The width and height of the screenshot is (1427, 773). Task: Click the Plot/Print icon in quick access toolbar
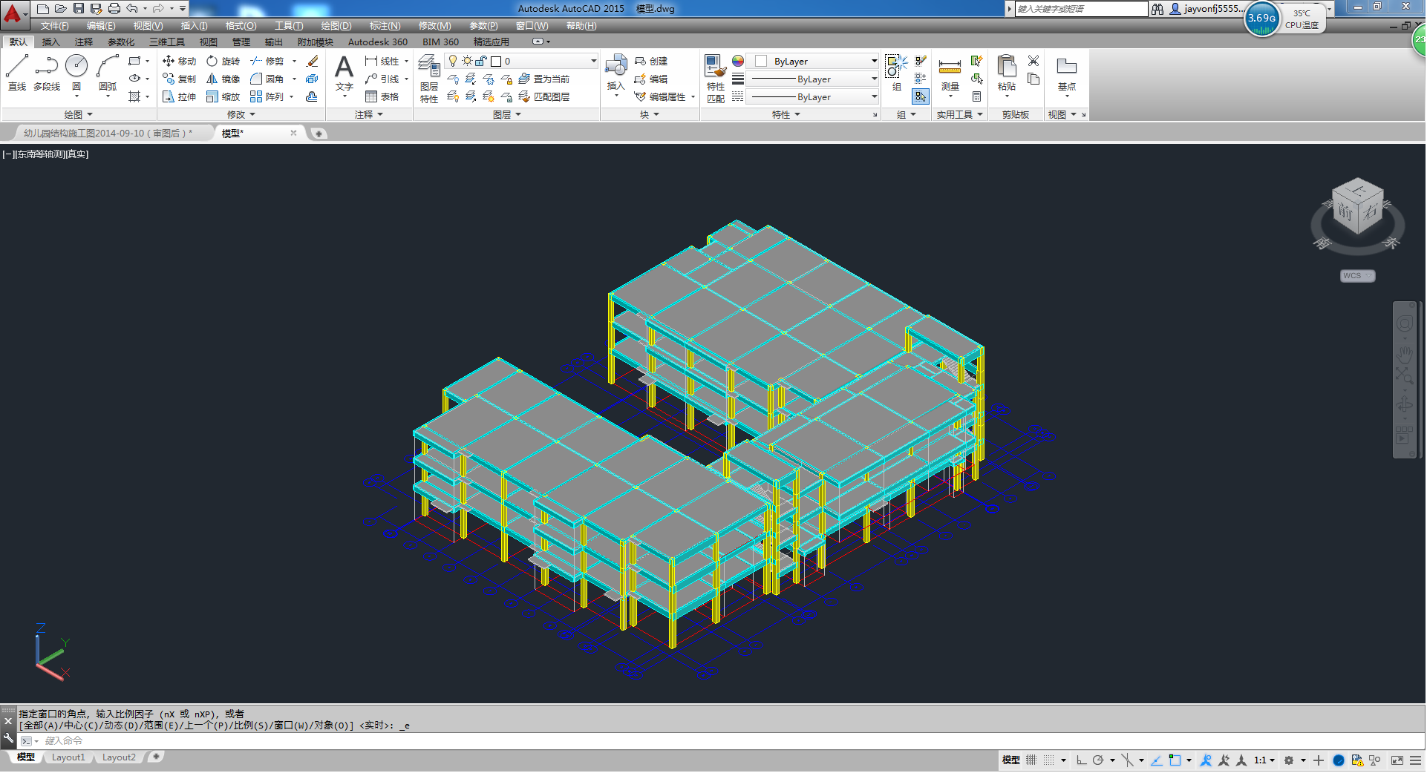tap(114, 8)
